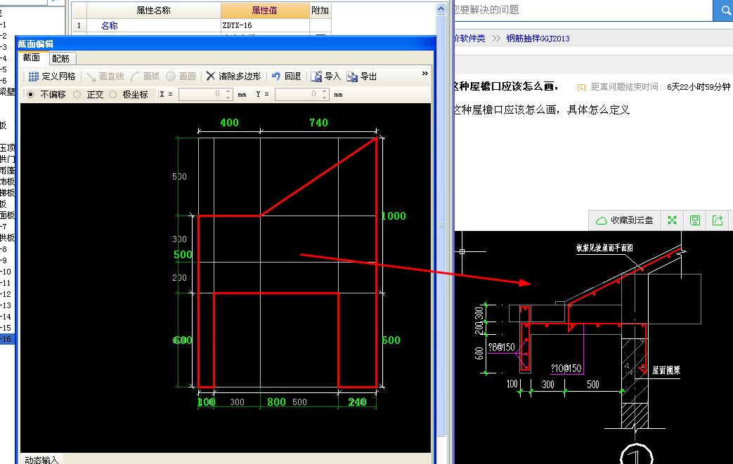Click the share export icon
The image size is (733, 464).
[x=718, y=220]
